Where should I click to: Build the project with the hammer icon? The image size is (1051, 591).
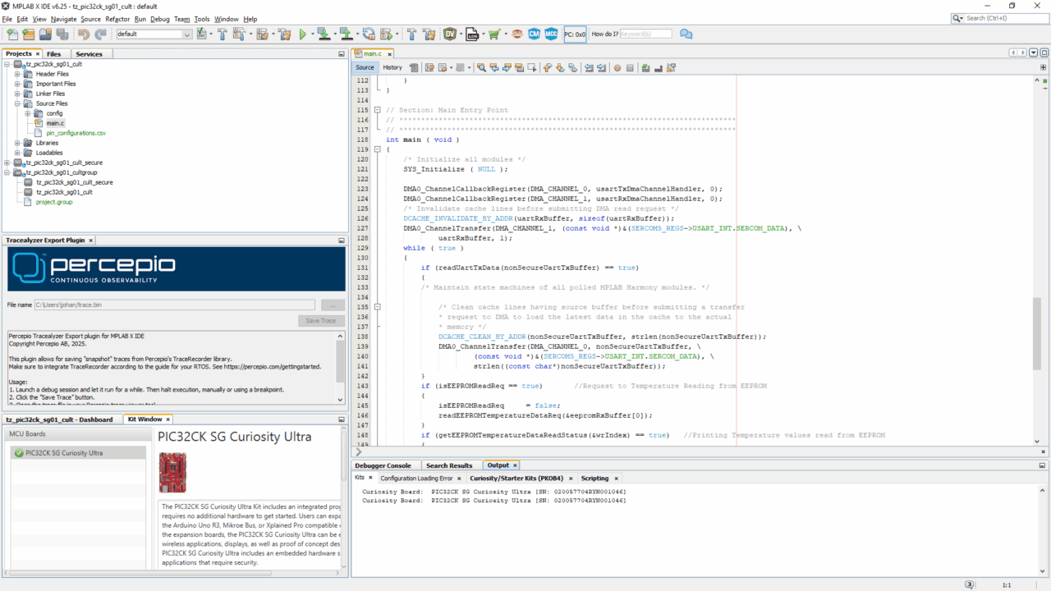coord(223,34)
